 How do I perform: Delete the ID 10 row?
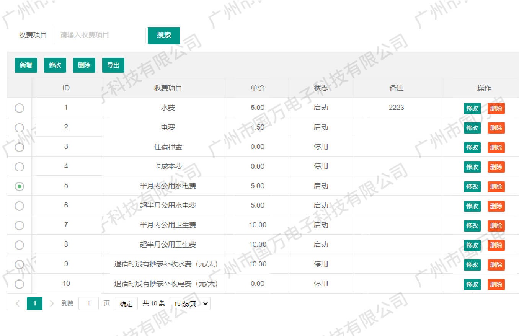[x=496, y=284]
